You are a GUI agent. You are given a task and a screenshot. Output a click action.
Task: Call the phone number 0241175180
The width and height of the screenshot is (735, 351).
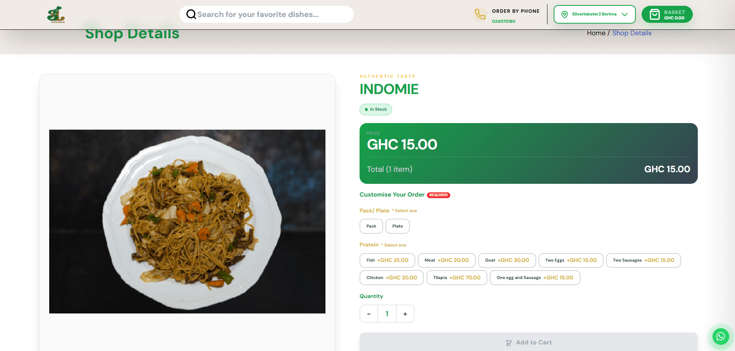tap(503, 21)
